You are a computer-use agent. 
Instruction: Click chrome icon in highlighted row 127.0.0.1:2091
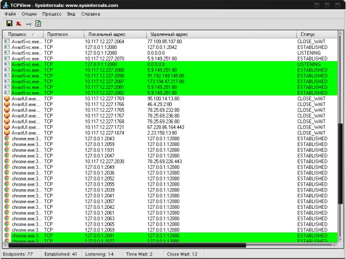tap(7, 235)
